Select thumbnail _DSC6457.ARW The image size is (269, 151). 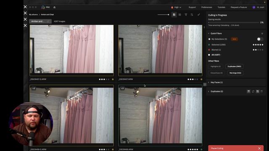tap(160, 50)
